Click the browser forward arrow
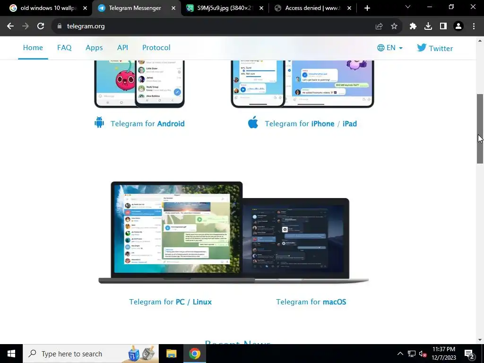 click(26, 26)
